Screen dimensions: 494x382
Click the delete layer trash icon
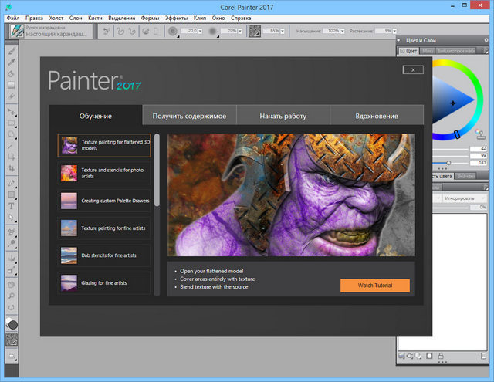[x=482, y=356]
